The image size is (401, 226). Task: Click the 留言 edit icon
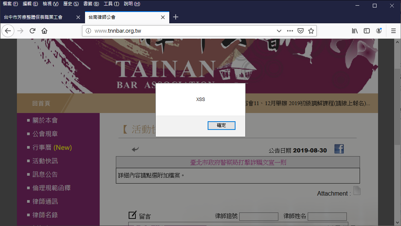[x=132, y=215]
